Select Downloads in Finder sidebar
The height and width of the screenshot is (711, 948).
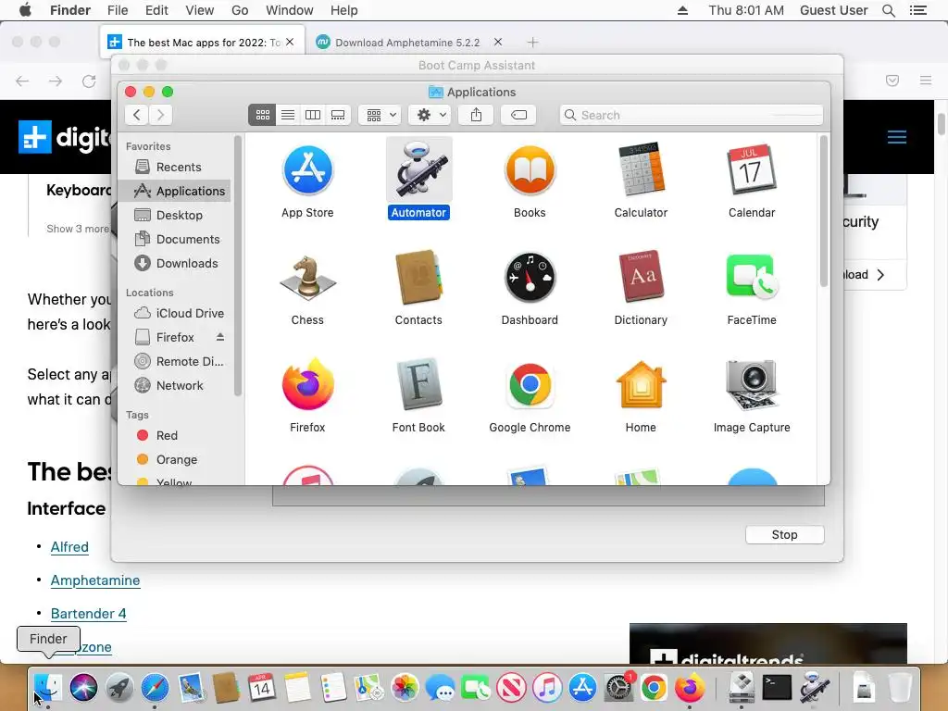(x=174, y=264)
